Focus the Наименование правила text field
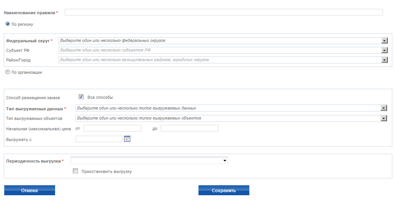The image size is (395, 201). tap(224, 12)
